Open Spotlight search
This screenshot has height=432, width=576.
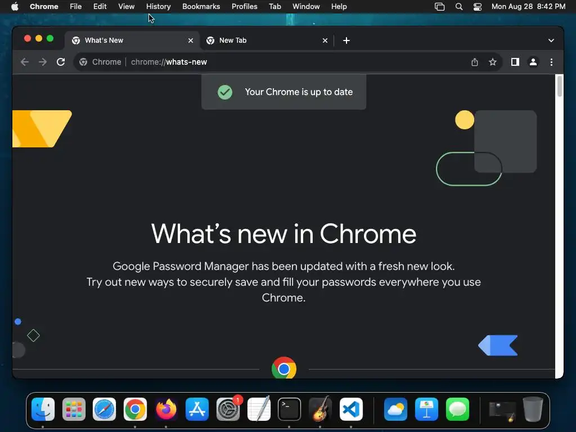[x=459, y=7]
